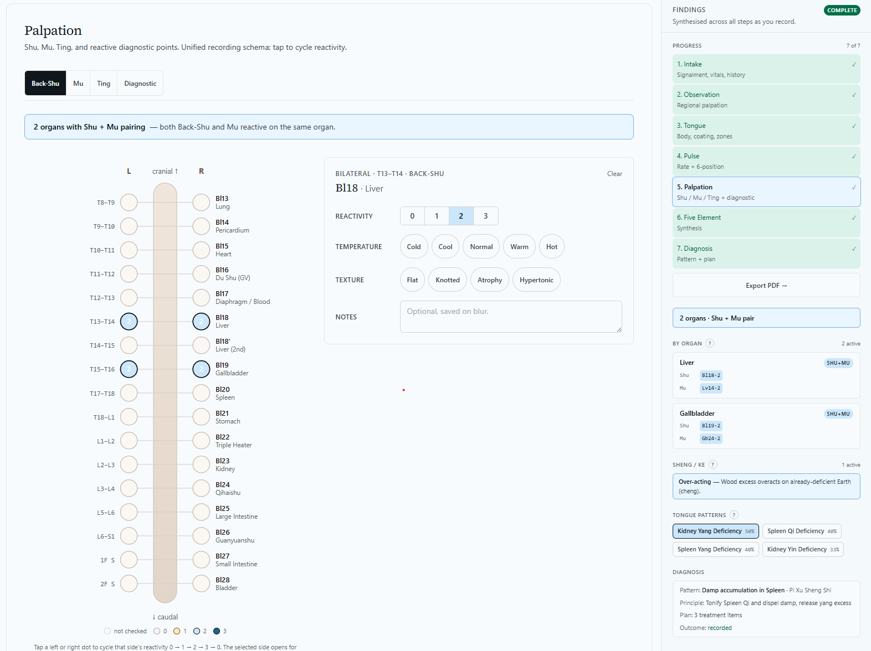Toggle right Bl13 Lung point dot
Viewport: 871px width, 651px height.
tap(201, 203)
